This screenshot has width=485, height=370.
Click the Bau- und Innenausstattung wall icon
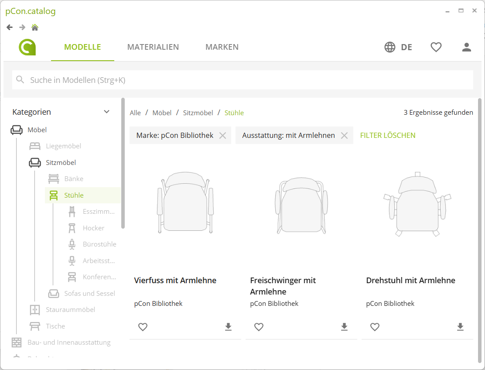click(x=17, y=343)
